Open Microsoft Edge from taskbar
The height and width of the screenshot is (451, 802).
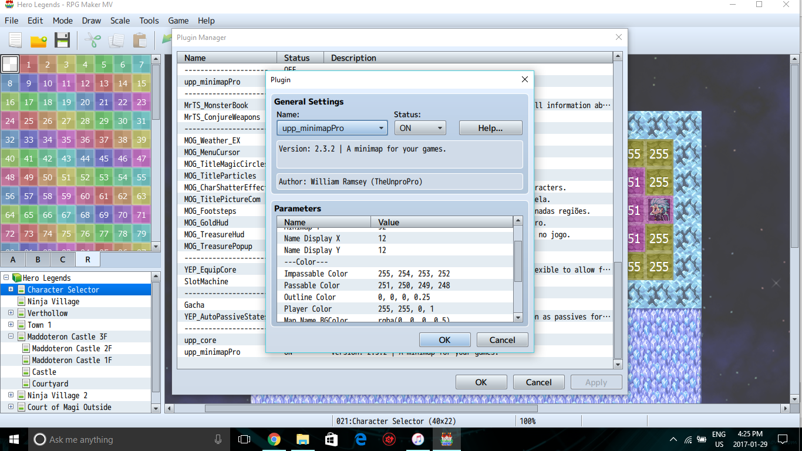[x=360, y=439]
